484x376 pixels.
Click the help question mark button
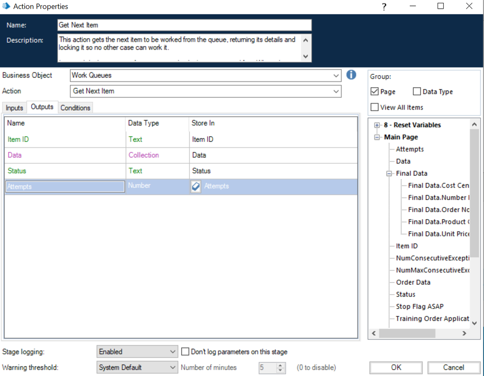point(384,7)
